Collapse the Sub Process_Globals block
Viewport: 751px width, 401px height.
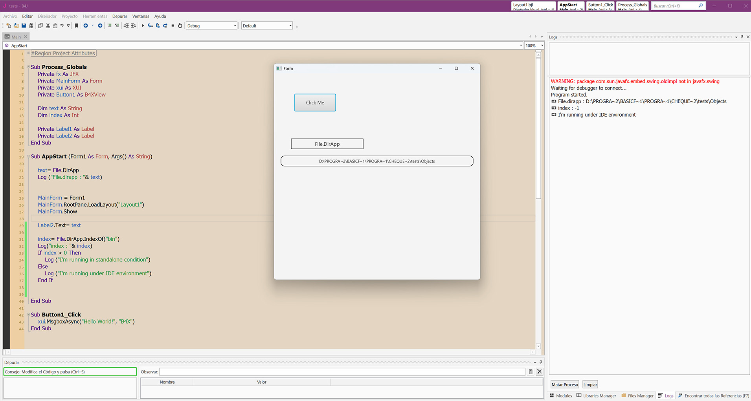tap(28, 67)
